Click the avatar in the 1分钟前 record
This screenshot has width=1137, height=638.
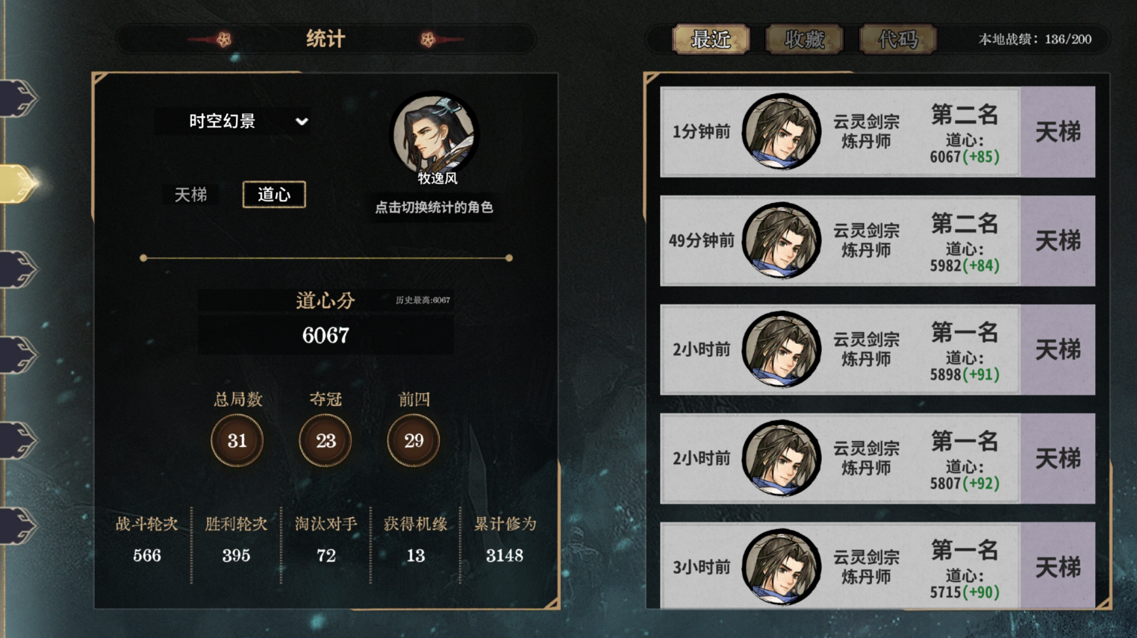point(781,131)
